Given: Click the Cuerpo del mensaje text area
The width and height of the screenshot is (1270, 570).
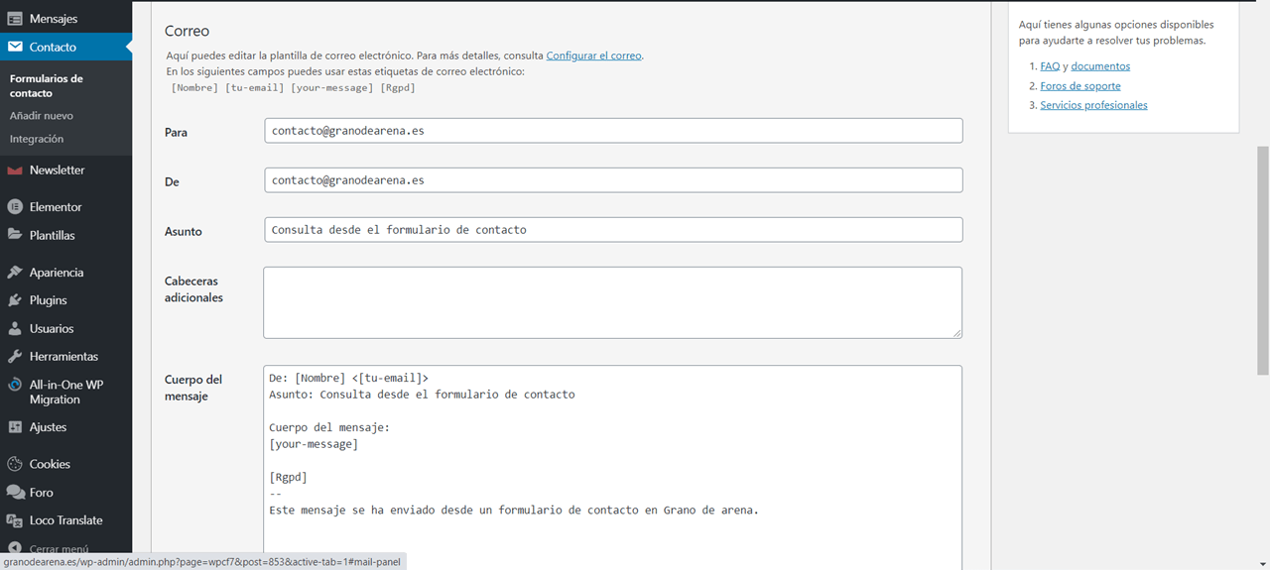Looking at the screenshot, I should point(613,467).
